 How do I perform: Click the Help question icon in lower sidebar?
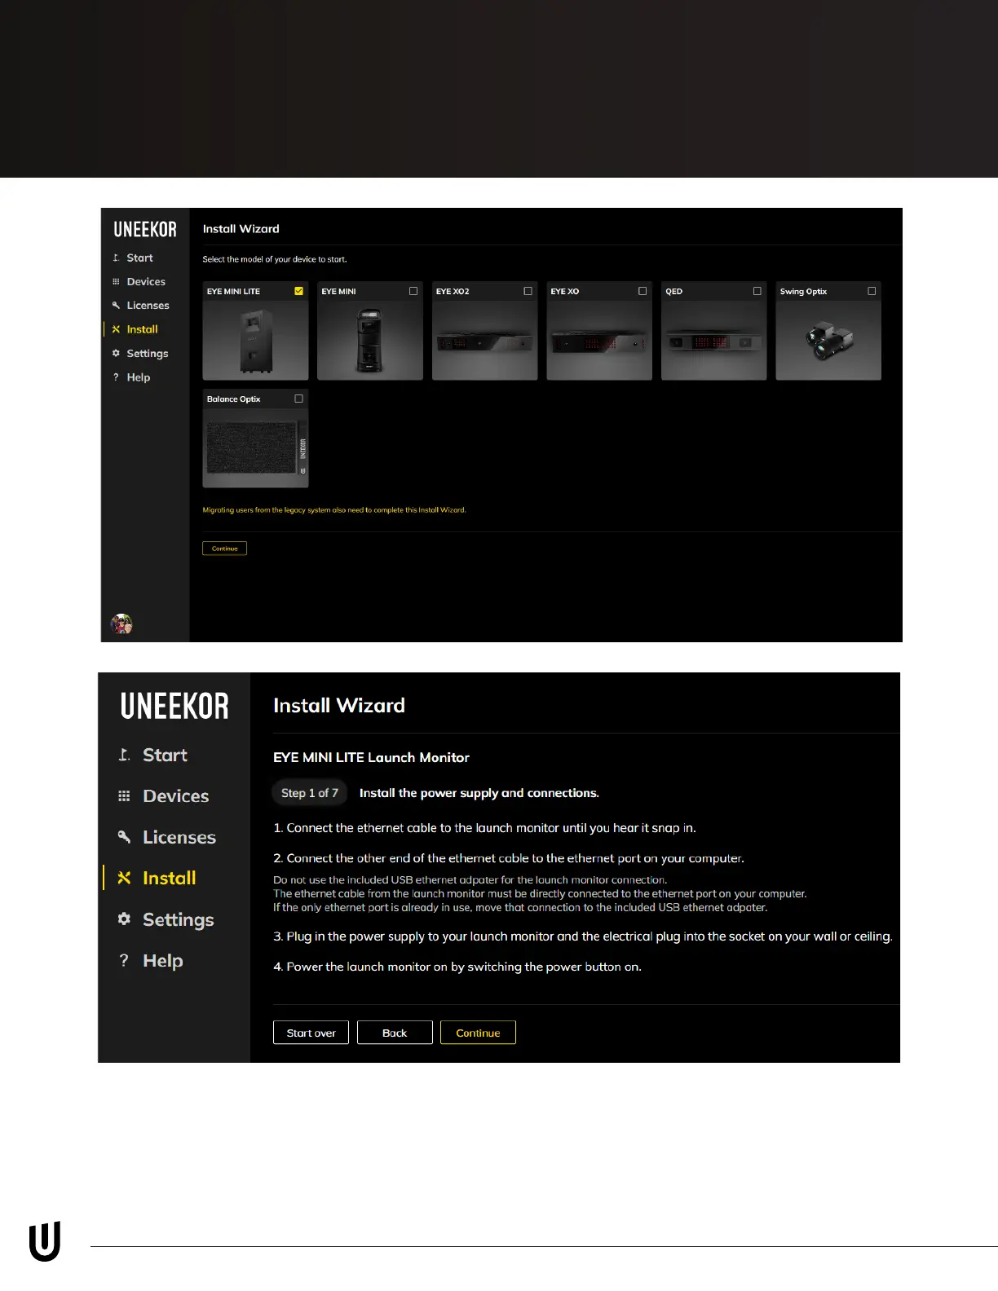[x=124, y=961]
